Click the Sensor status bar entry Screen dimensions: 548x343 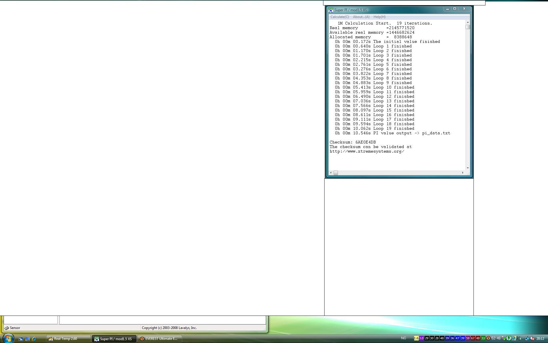pyautogui.click(x=12, y=328)
